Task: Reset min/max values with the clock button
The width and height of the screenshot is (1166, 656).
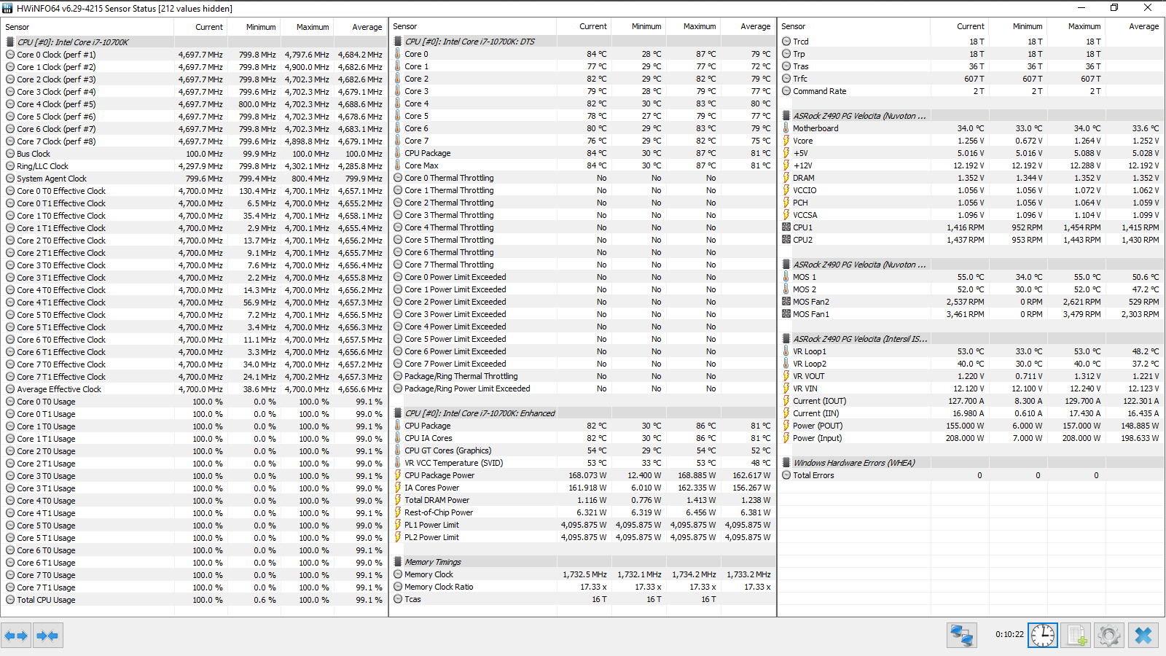Action: coord(1043,636)
